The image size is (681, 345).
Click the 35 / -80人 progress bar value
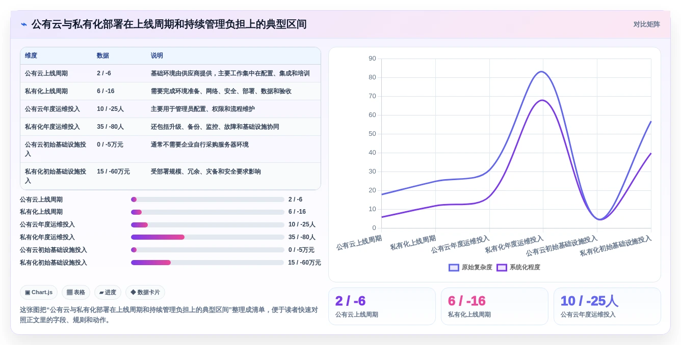click(302, 237)
